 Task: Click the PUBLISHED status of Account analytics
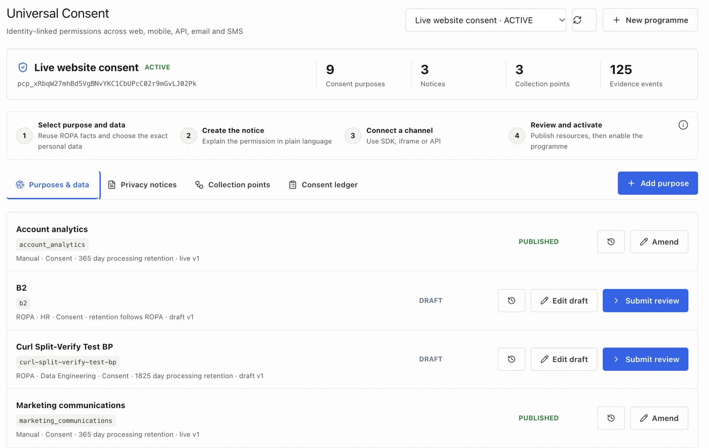(x=538, y=242)
